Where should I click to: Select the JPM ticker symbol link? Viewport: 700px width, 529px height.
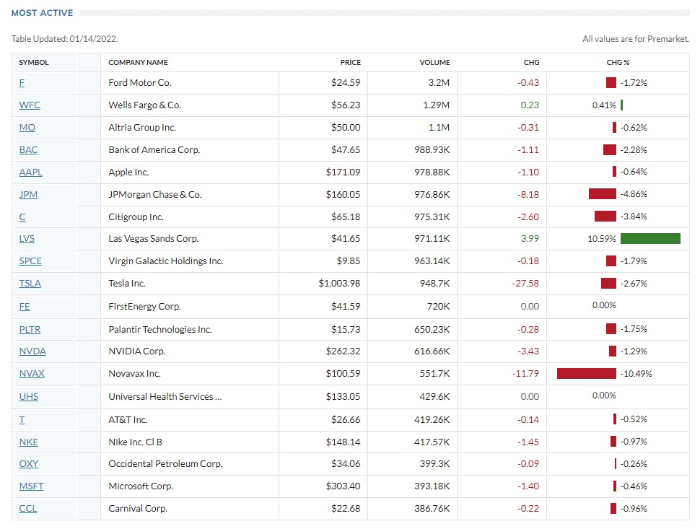tap(29, 194)
